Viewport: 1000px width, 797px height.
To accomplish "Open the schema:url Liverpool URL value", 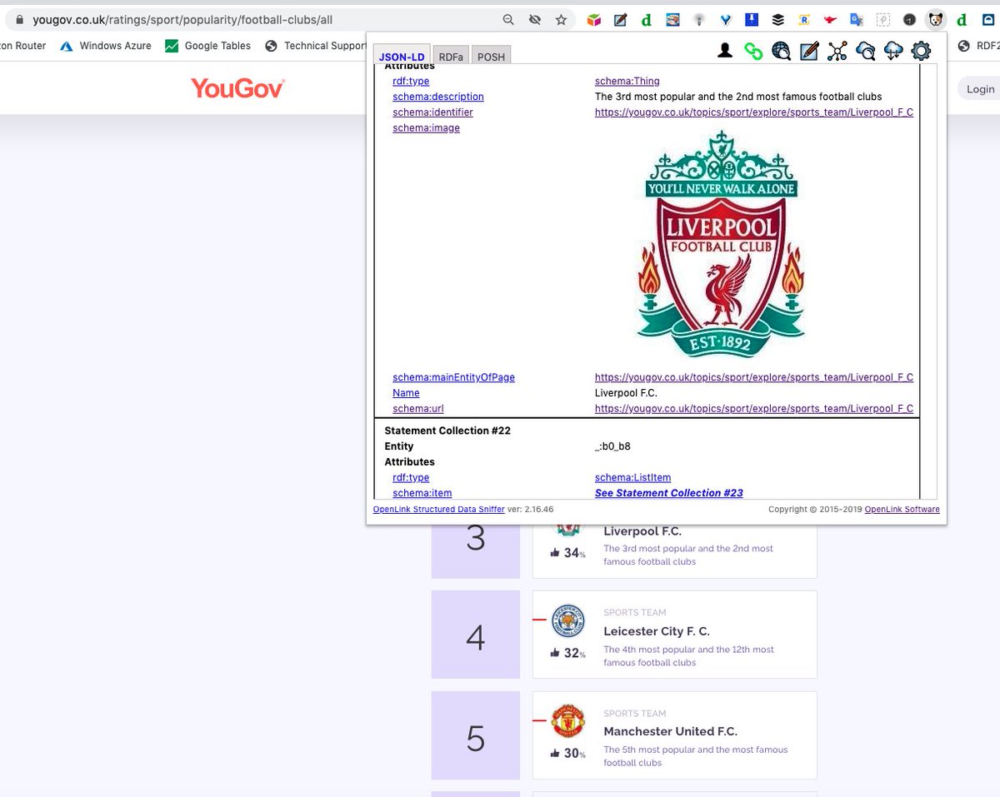I will [754, 409].
